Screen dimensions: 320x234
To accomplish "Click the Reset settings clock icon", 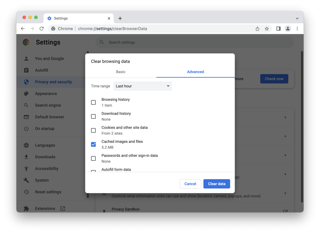I will 26,192.
